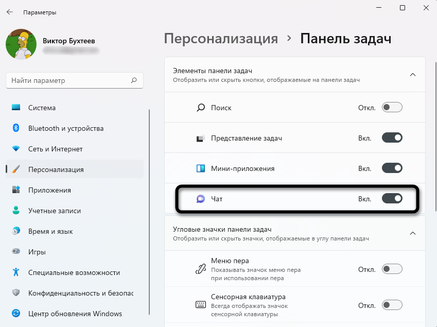This screenshot has height=327, width=437.
Task: Switch on Сенсорная клавиатура toggle
Action: pos(392,305)
